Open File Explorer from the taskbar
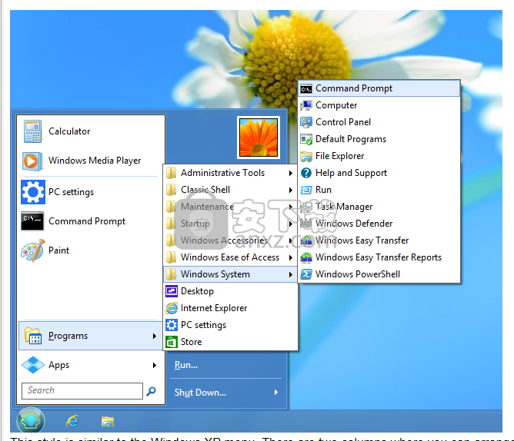This screenshot has height=441, width=514. click(x=108, y=422)
